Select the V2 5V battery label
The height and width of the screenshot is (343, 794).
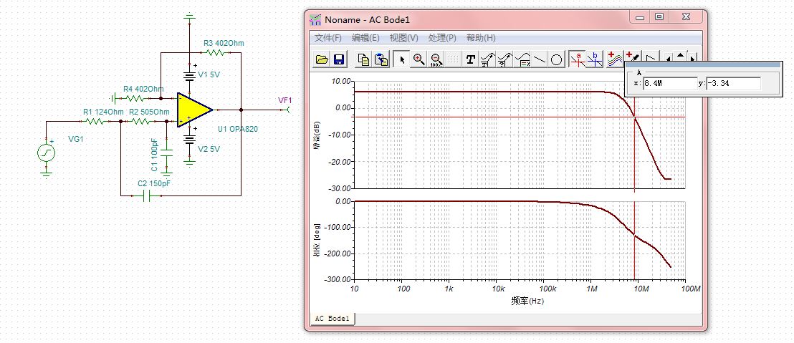(x=209, y=149)
